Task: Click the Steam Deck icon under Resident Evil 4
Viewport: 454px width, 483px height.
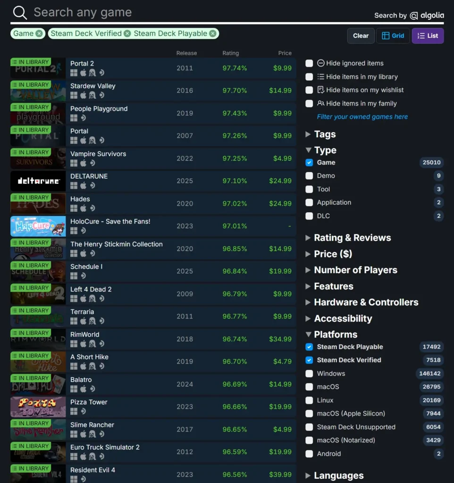Action: (x=83, y=479)
